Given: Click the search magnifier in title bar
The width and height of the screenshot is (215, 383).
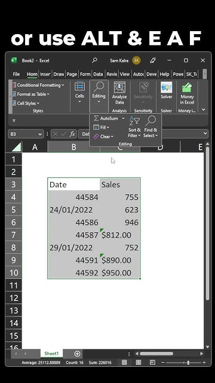Looking at the screenshot, I should 94,60.
